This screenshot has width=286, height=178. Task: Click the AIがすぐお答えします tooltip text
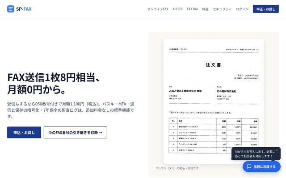pos(255,154)
